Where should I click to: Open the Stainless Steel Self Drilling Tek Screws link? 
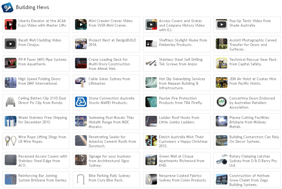click(181, 62)
